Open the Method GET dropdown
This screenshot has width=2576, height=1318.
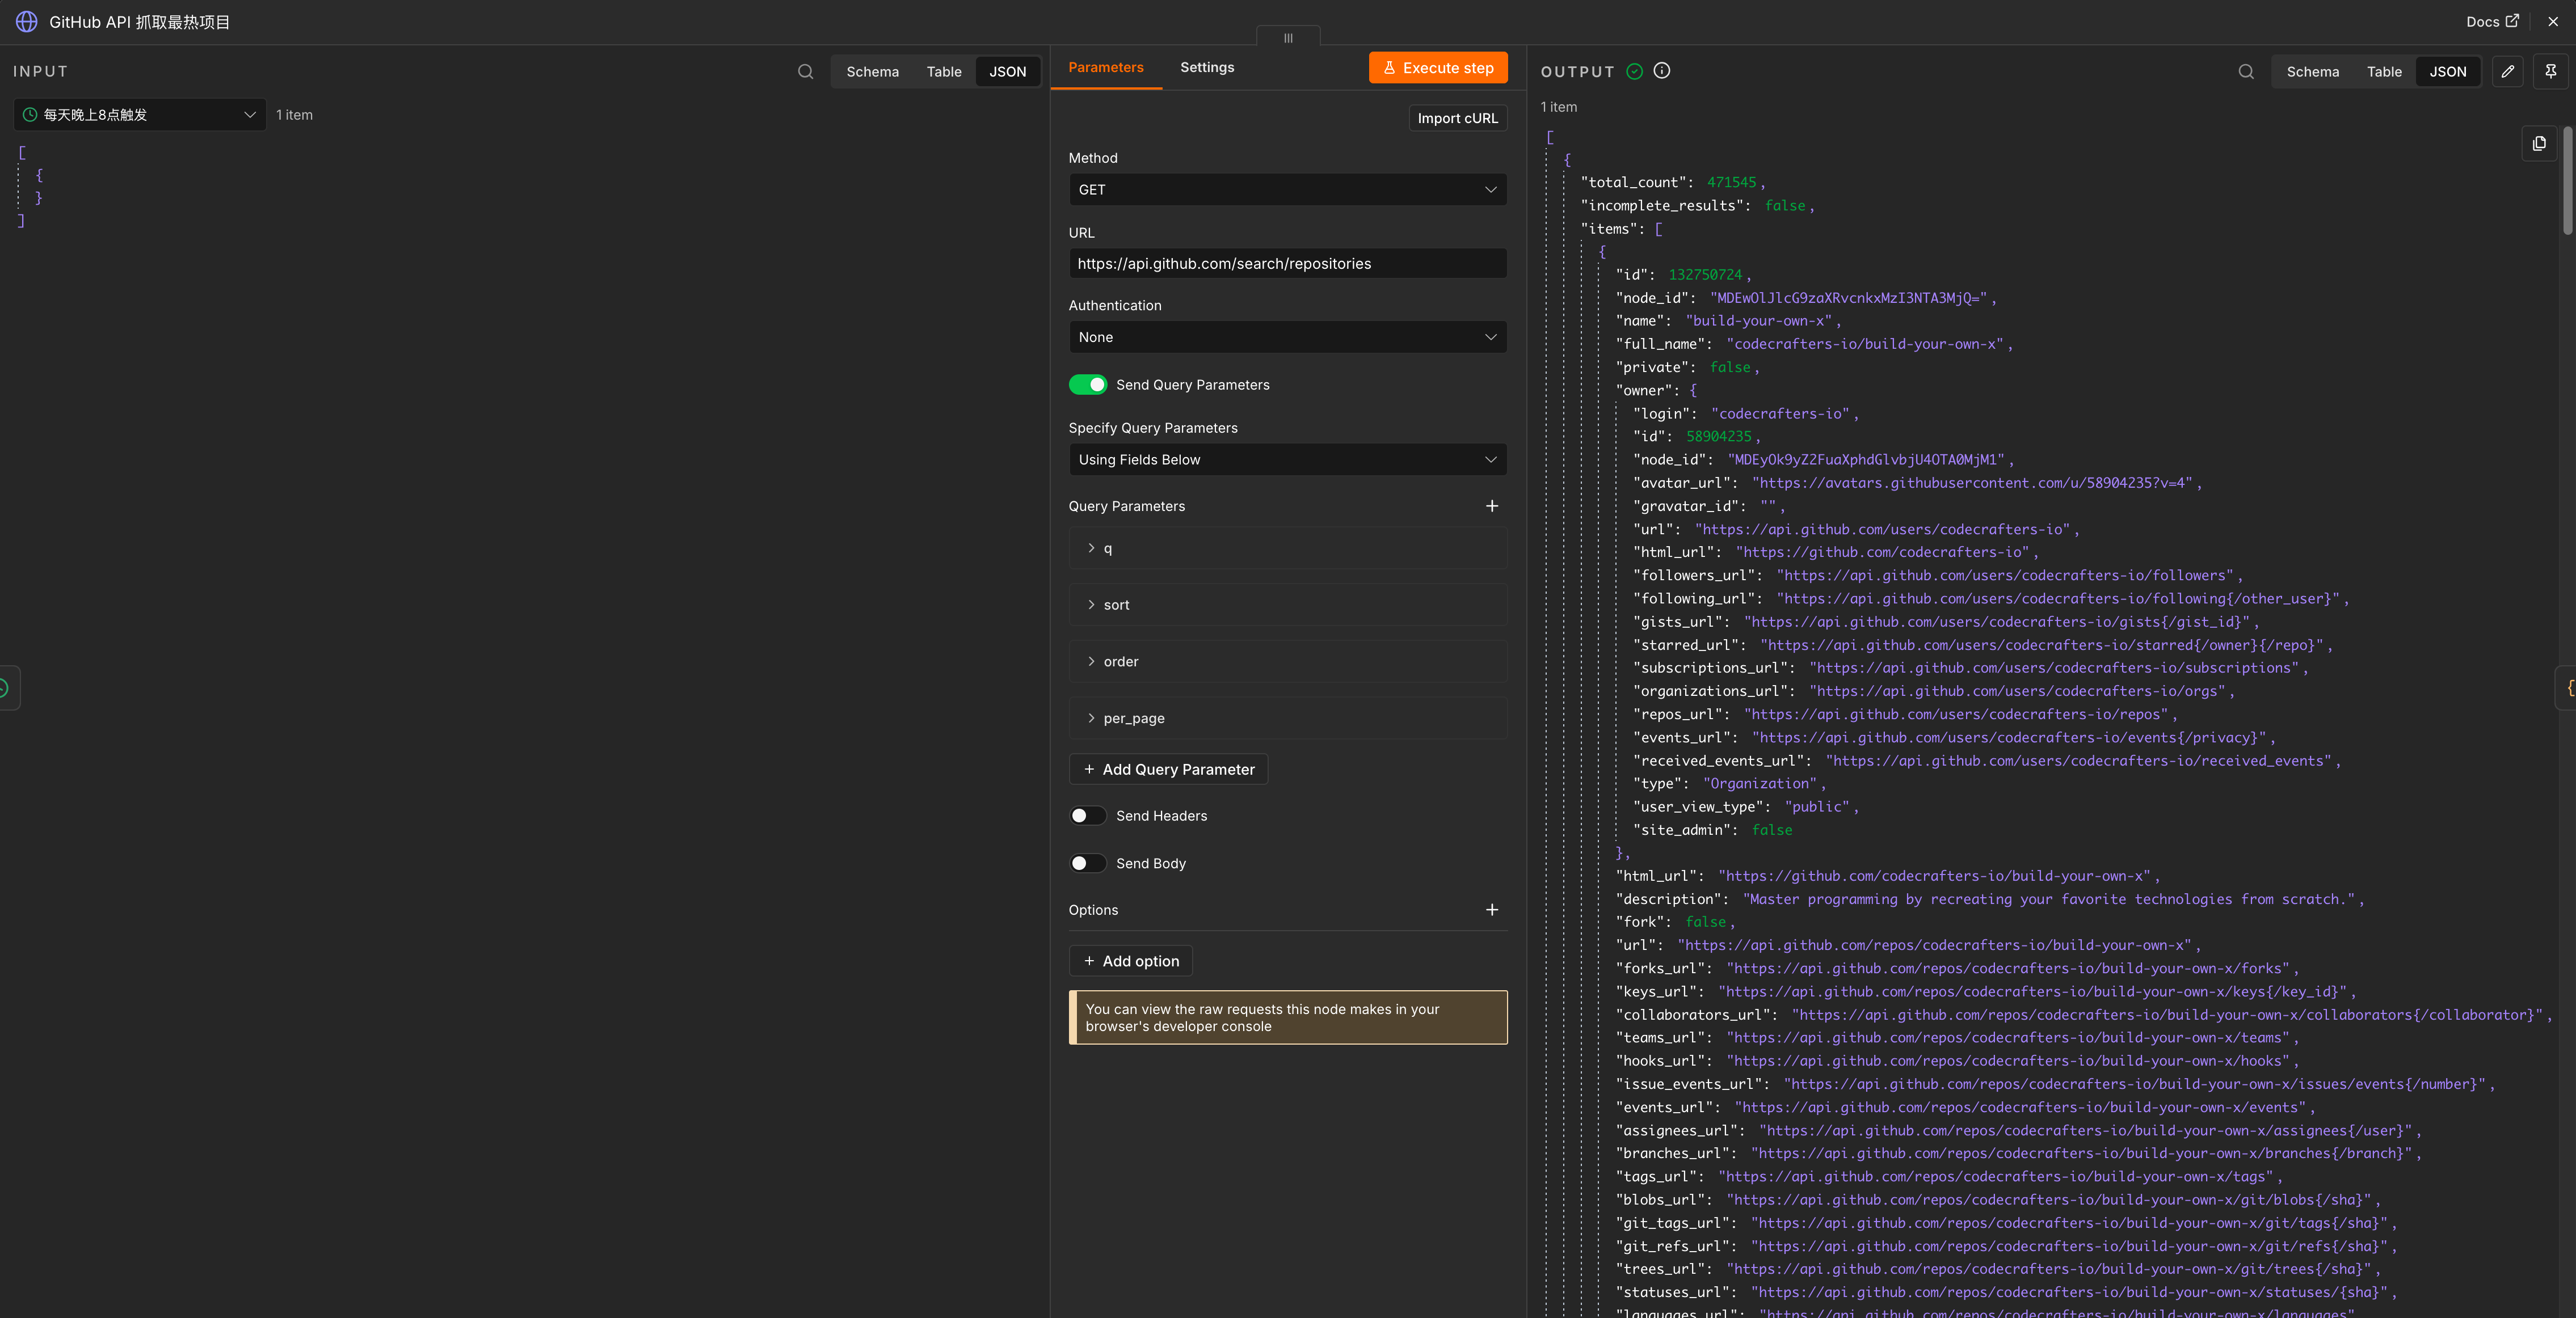pyautogui.click(x=1288, y=190)
